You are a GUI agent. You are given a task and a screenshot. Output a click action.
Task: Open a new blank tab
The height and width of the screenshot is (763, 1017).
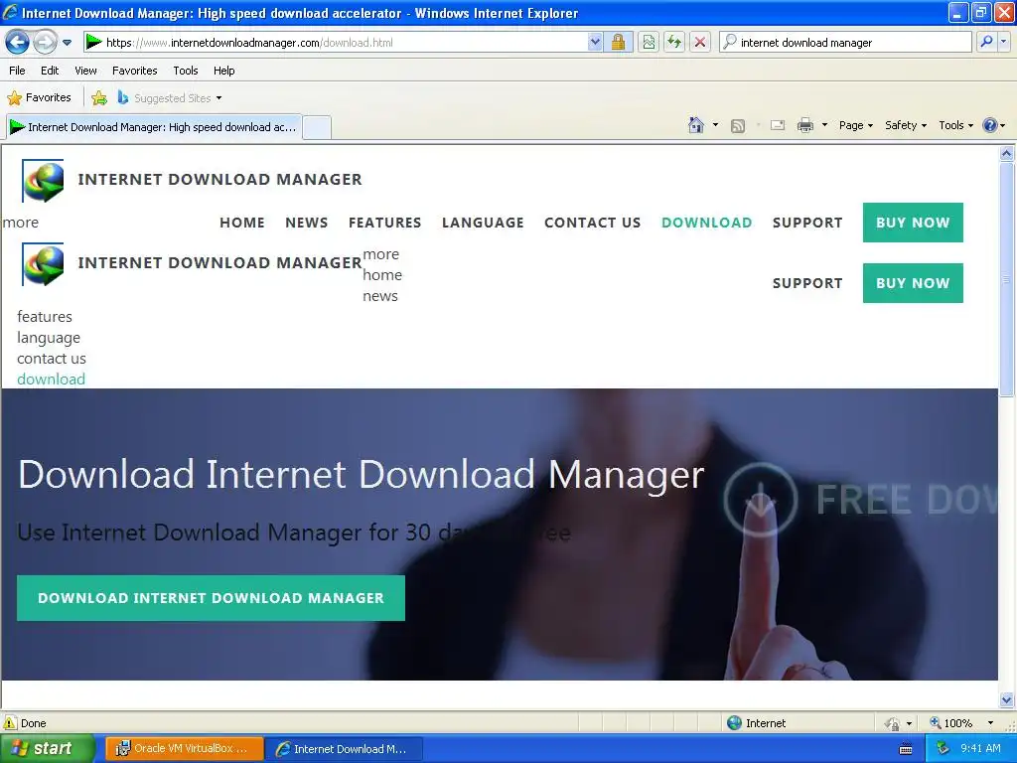[x=317, y=127]
